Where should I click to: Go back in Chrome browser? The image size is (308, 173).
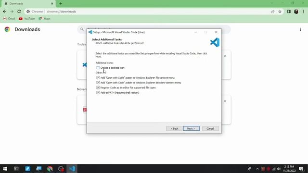pos(5,12)
